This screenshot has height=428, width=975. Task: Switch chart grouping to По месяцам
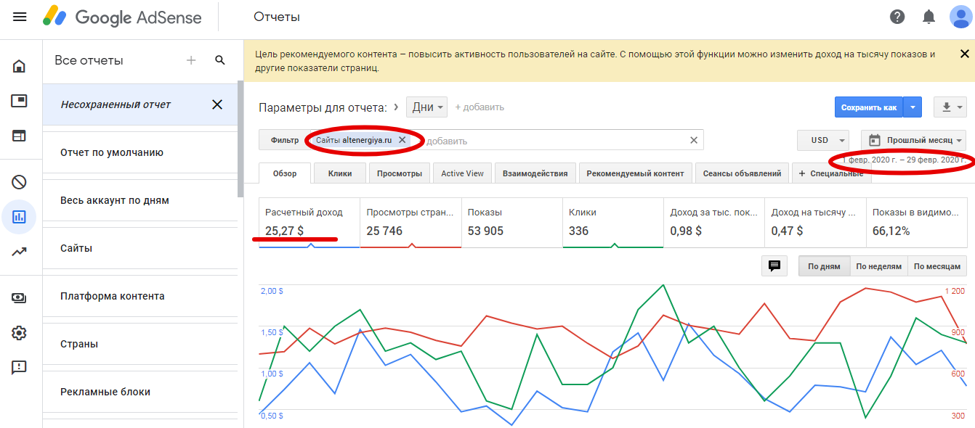[937, 266]
